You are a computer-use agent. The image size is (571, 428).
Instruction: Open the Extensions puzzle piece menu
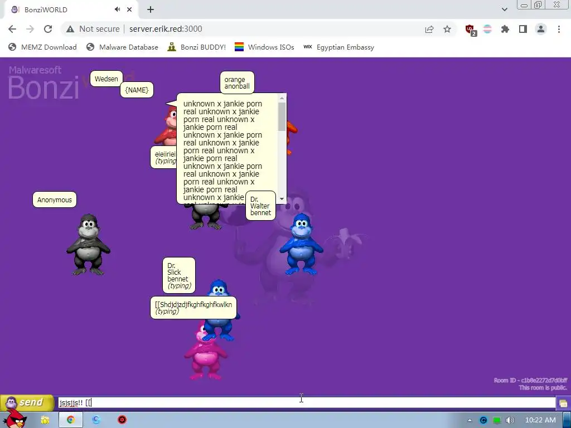505,29
